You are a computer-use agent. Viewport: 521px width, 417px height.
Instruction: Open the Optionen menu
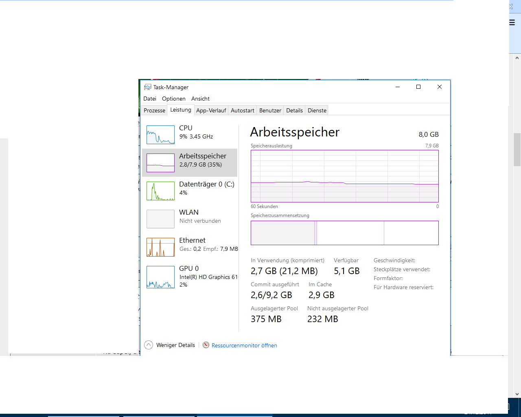(x=173, y=99)
